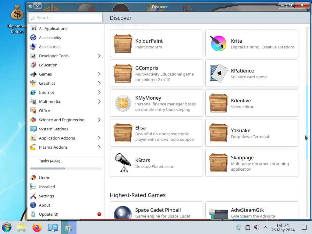The width and height of the screenshot is (312, 234).
Task: Expand the Plasma Addons arrow
Action: click(x=99, y=147)
